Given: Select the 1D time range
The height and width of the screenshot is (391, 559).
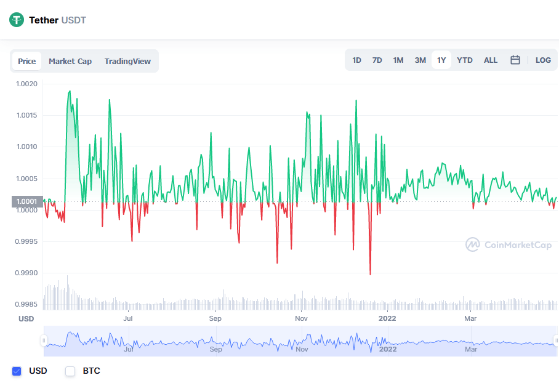Looking at the screenshot, I should [356, 60].
